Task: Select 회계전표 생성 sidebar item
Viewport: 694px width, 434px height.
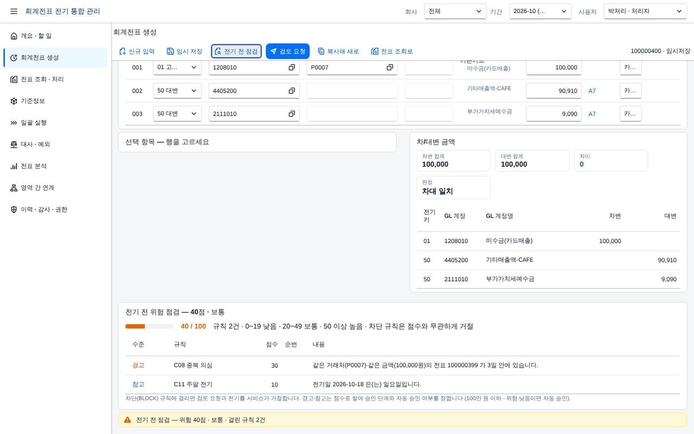Action: [55, 58]
